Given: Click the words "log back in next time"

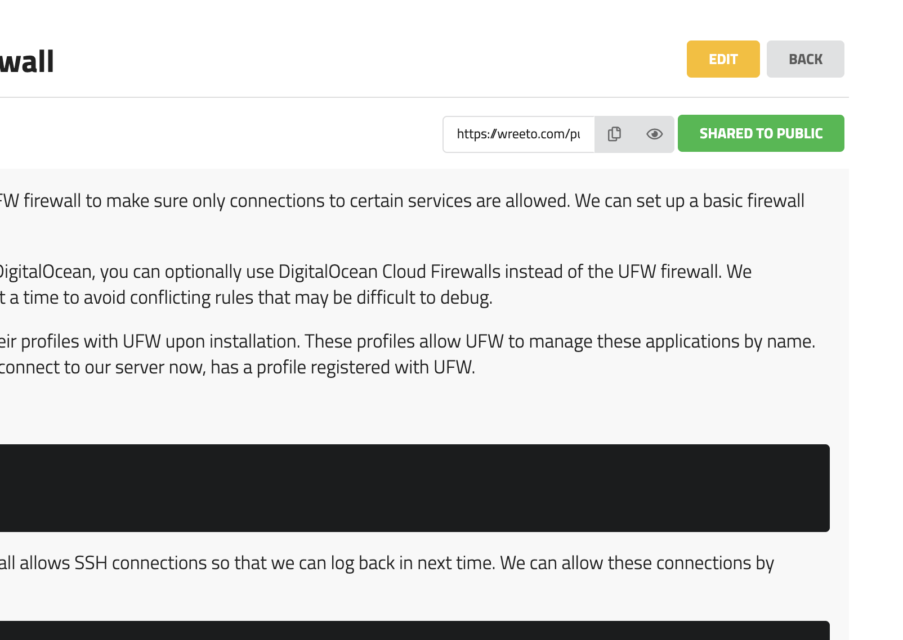Looking at the screenshot, I should tap(411, 563).
